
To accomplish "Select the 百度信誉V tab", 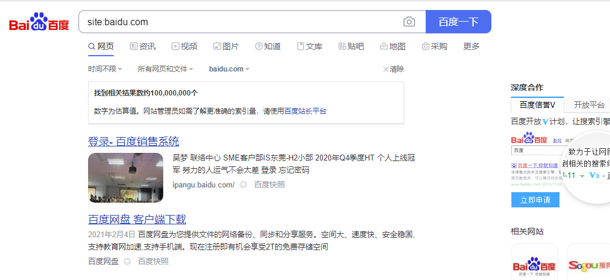I will (x=537, y=105).
